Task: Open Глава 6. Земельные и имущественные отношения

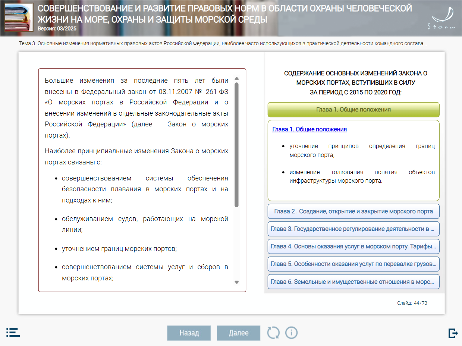Action: (353, 282)
